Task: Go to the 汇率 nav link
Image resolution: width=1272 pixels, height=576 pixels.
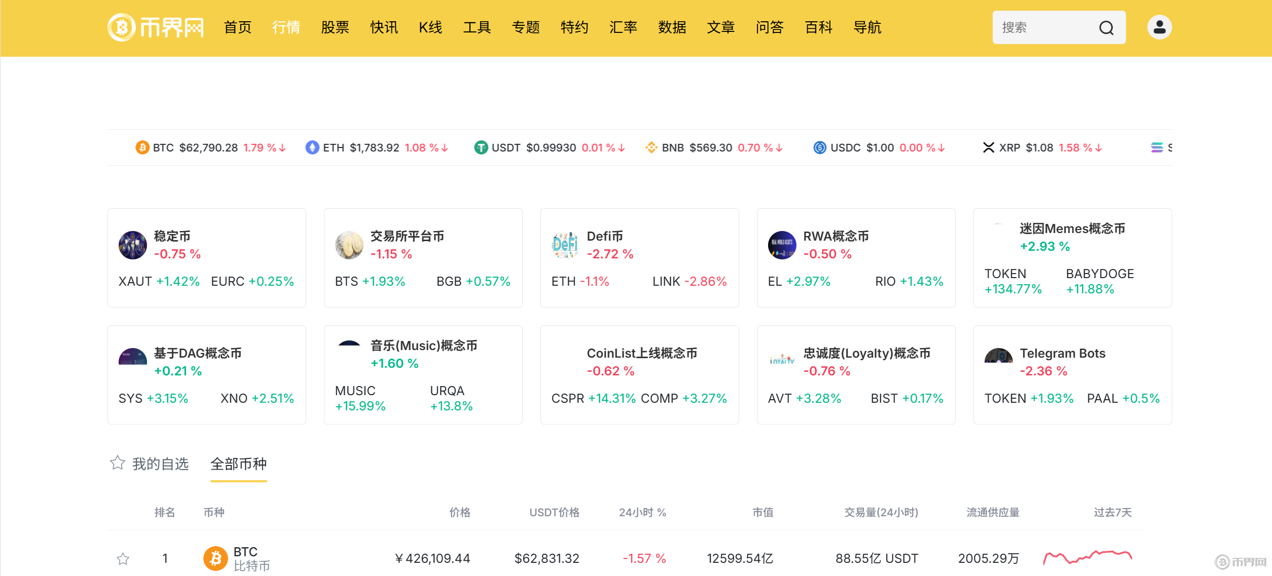Action: tap(623, 27)
